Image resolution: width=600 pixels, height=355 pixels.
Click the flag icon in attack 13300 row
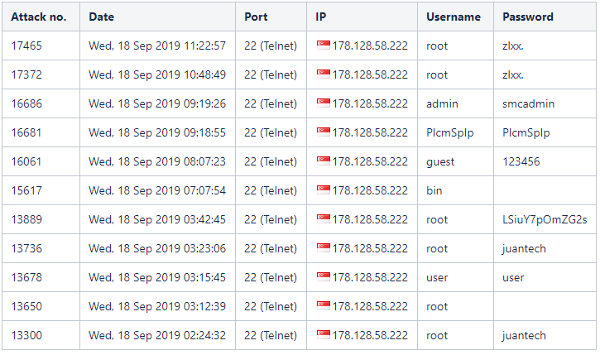click(324, 334)
